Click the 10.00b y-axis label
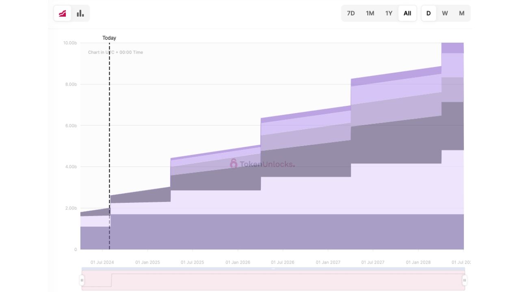 click(x=70, y=43)
